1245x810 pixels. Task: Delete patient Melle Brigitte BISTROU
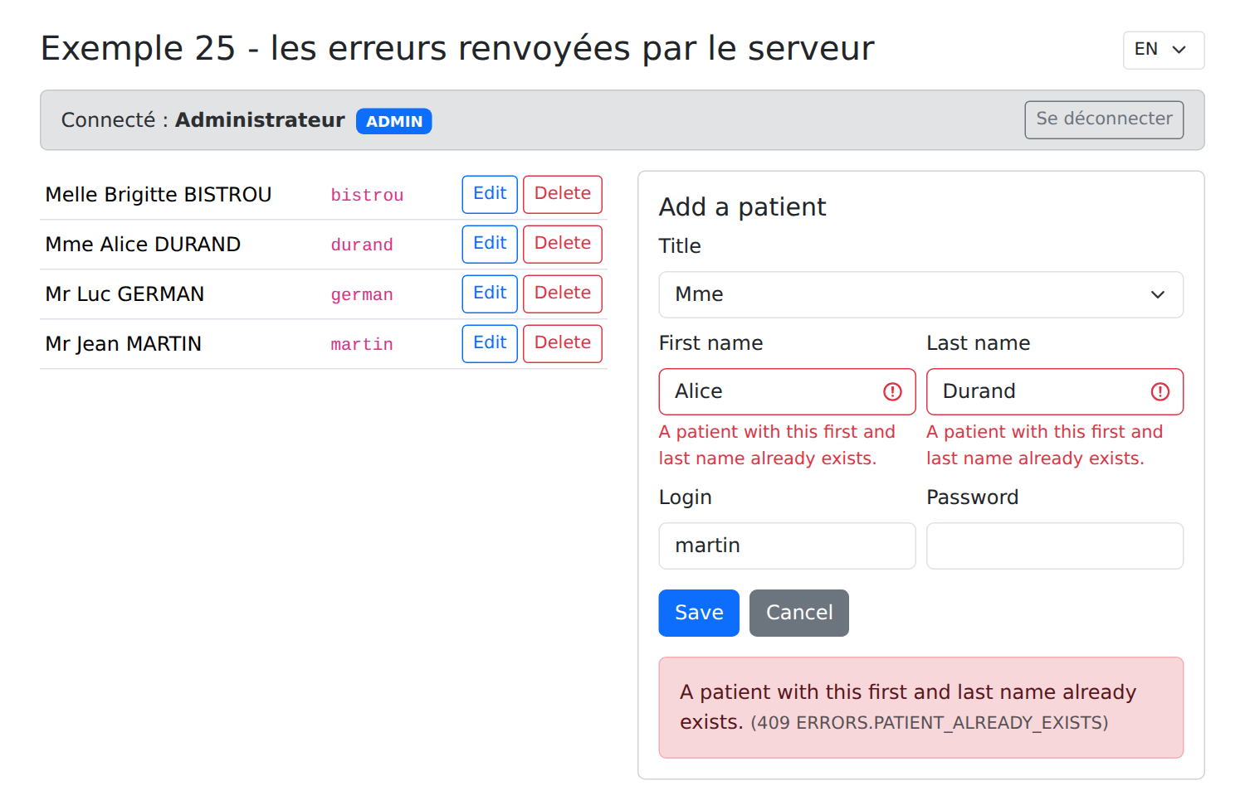click(563, 194)
